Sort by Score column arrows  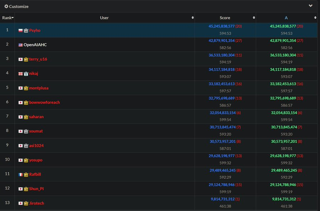coord(254,18)
